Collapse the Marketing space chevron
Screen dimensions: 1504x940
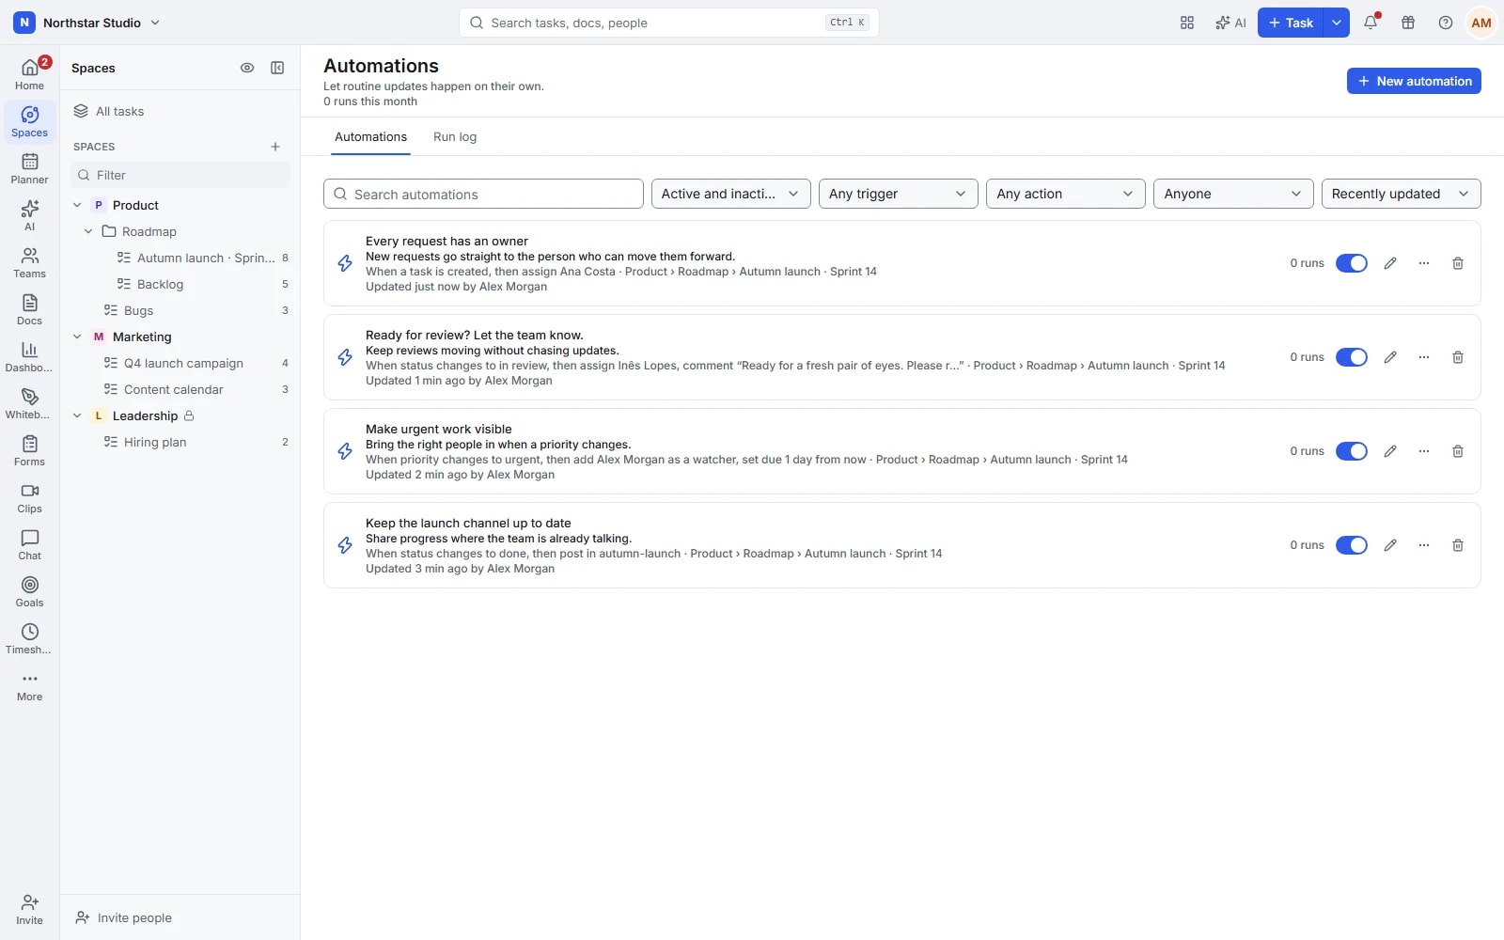[77, 337]
